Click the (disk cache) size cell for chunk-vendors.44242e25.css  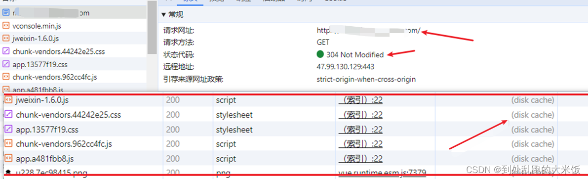tap(533, 115)
